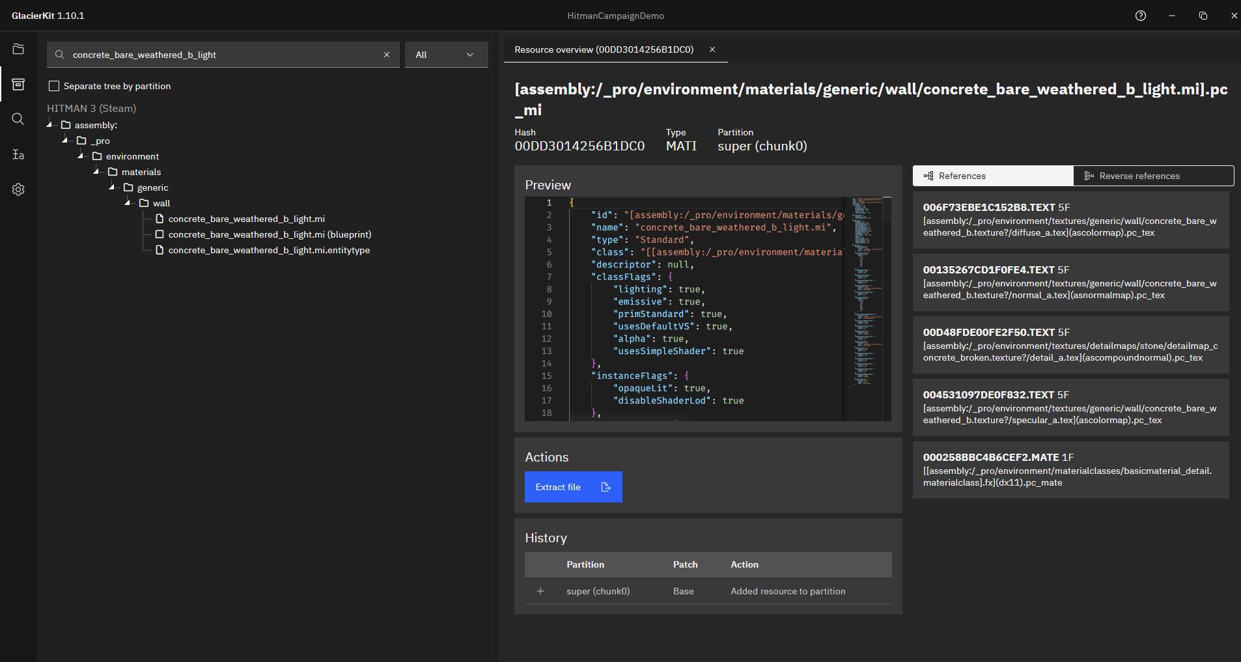The image size is (1241, 662).
Task: Switch to the Reverse references tab
Action: [x=1153, y=176]
